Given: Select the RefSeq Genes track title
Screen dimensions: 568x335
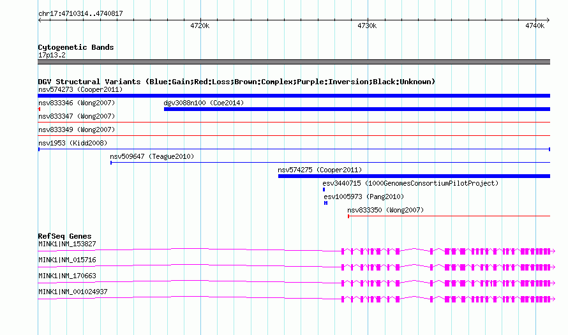Looking at the screenshot, I should click(64, 236).
